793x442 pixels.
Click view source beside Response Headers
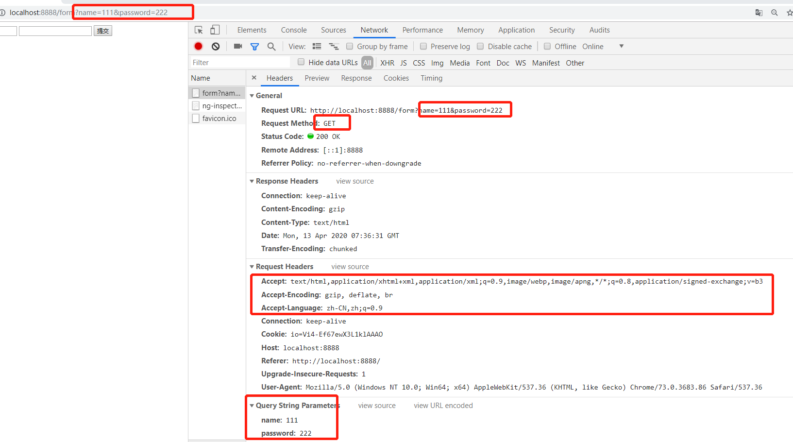pos(355,181)
